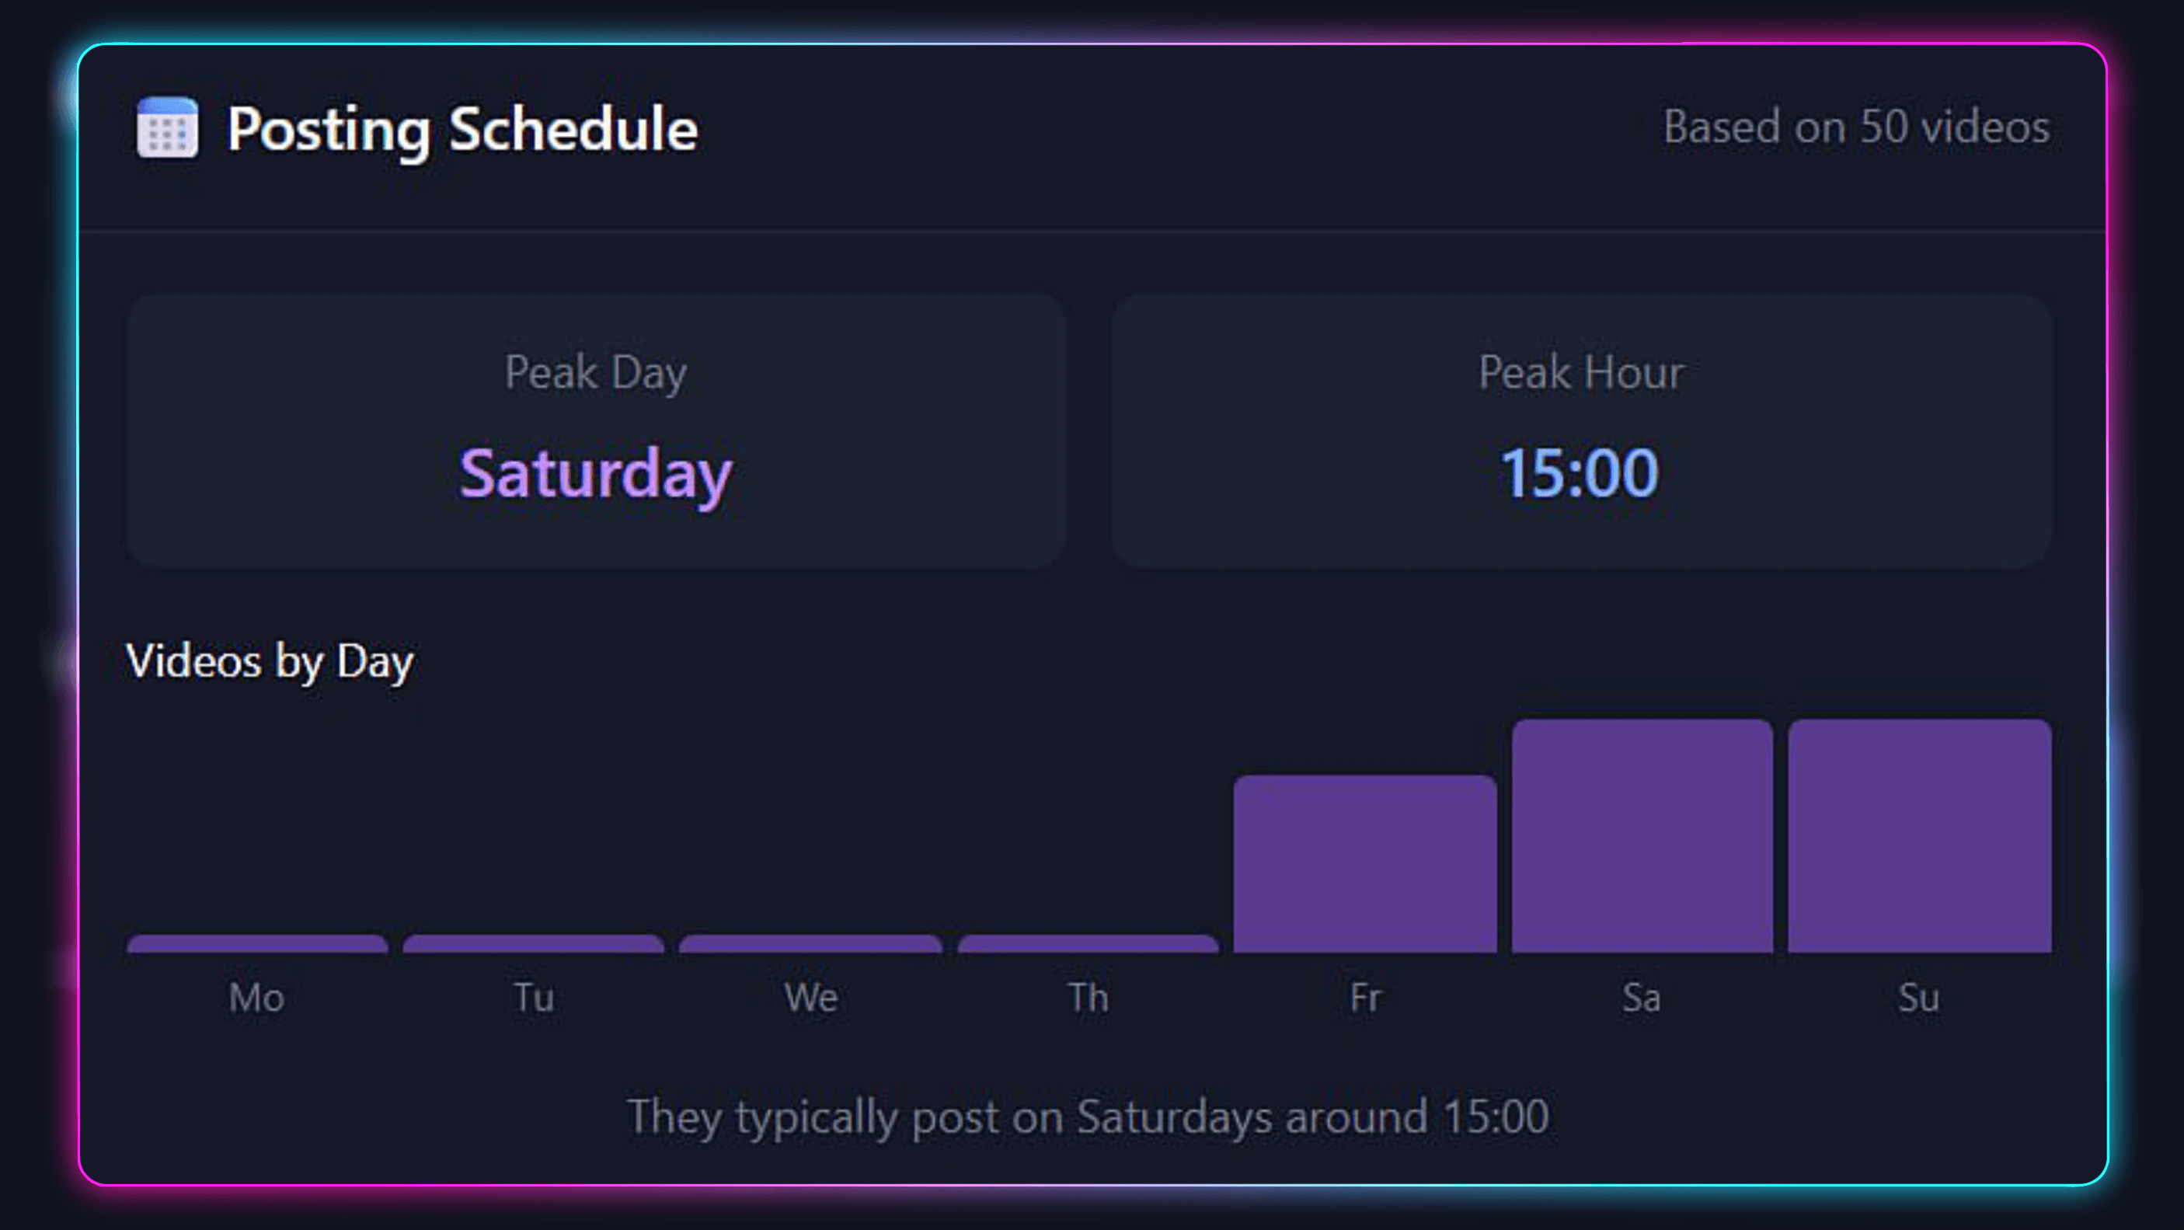Image resolution: width=2184 pixels, height=1230 pixels.
Task: Click the calendar icon beside Posting Schedule
Action: point(167,127)
